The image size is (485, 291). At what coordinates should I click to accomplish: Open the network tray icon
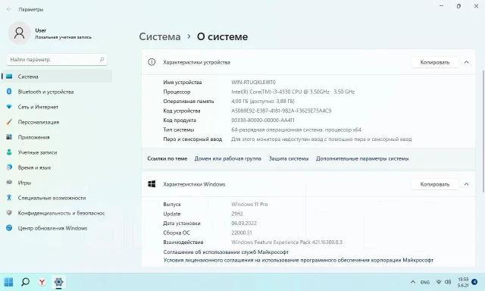point(438,282)
